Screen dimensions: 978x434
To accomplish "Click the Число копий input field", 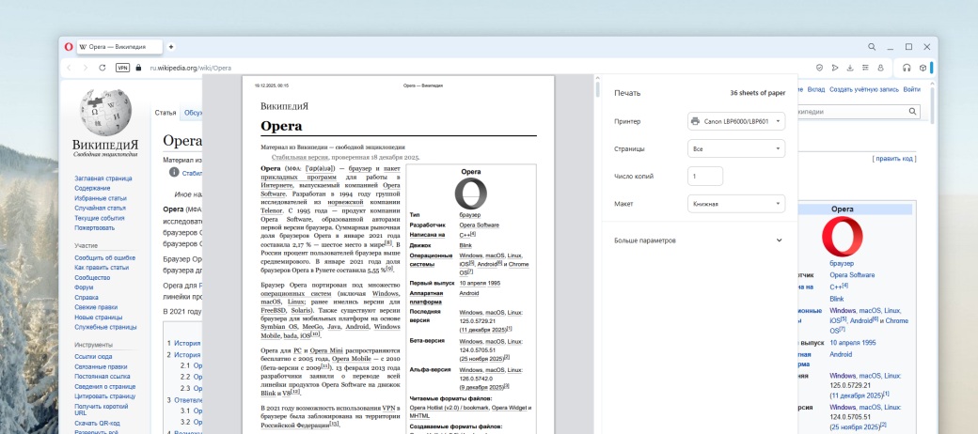I will [x=705, y=176].
